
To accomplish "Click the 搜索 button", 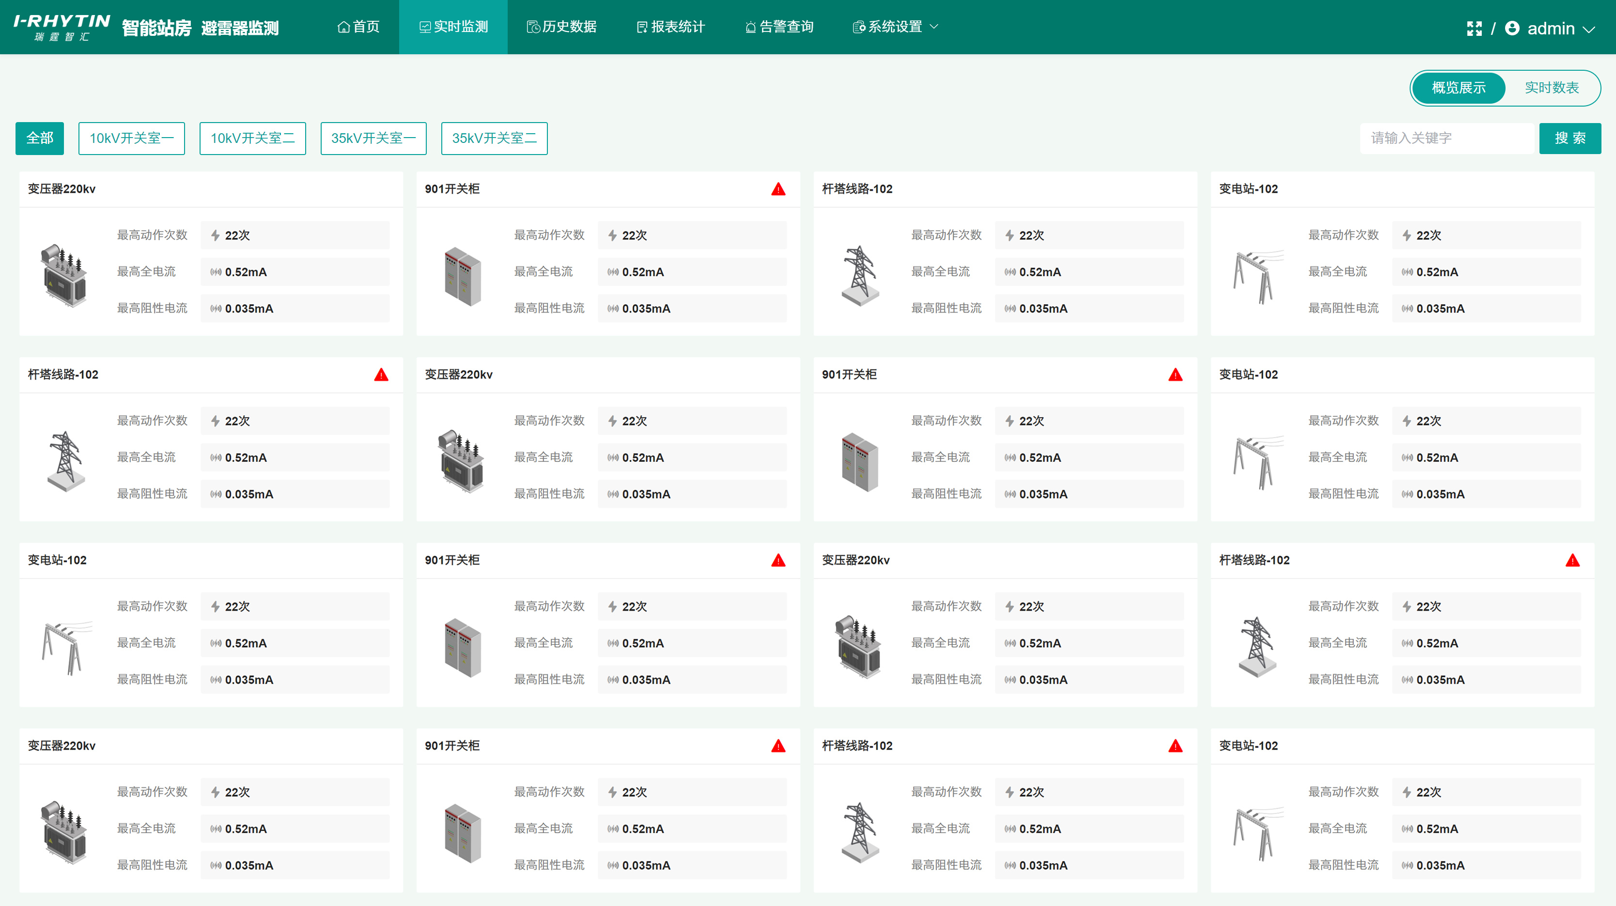I will [1569, 138].
